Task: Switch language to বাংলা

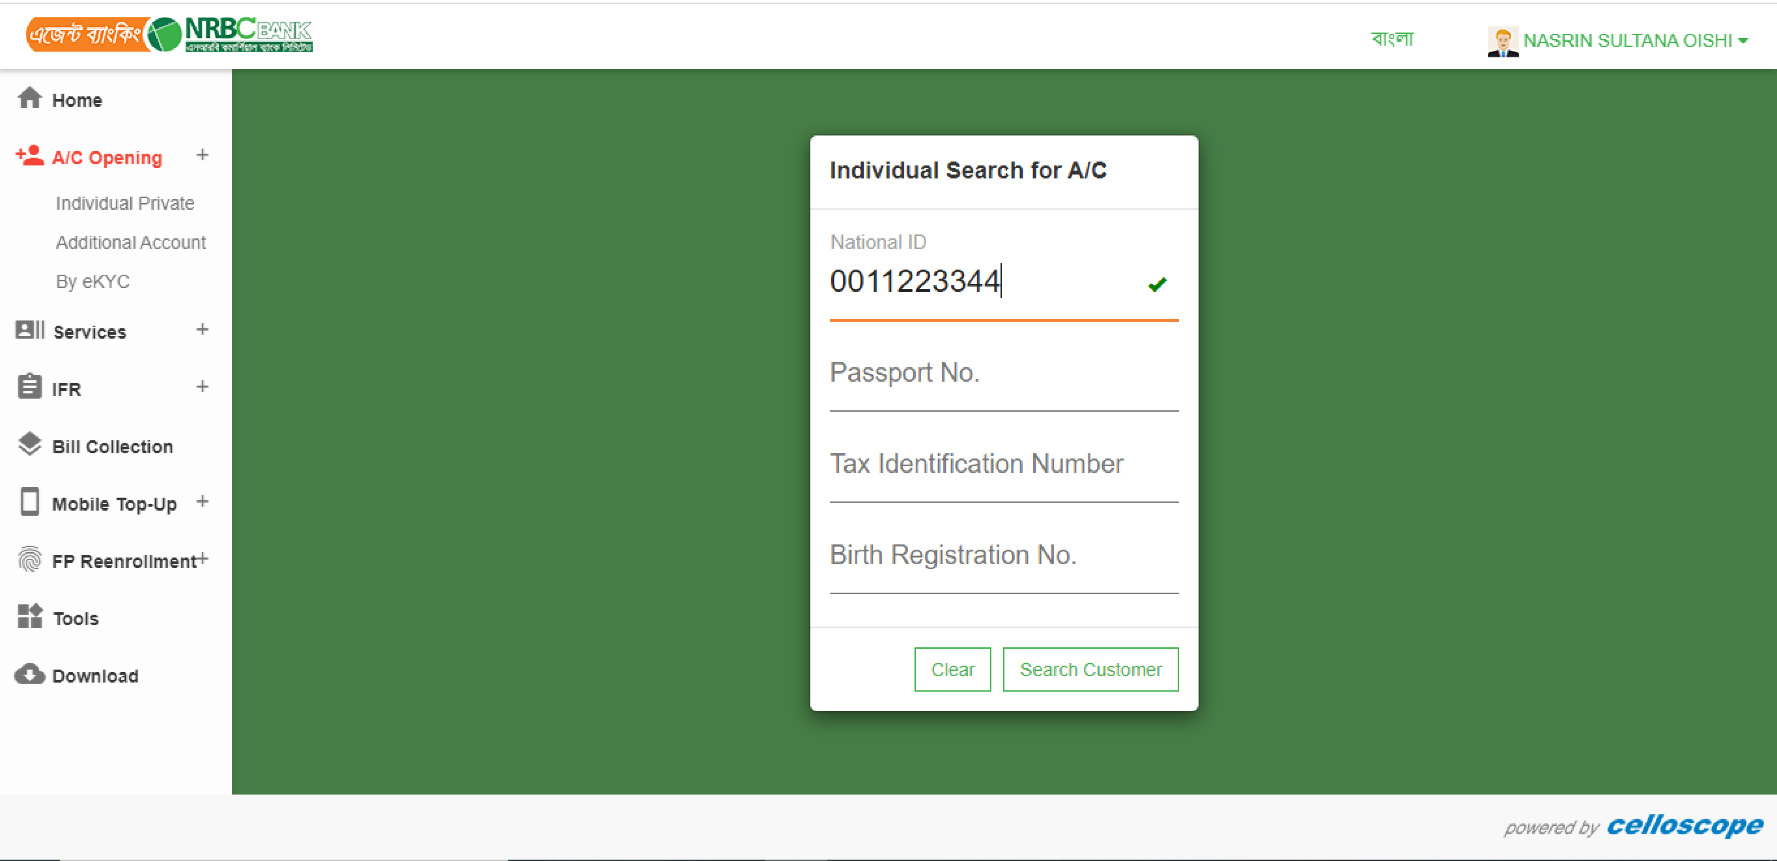Action: coord(1392,38)
